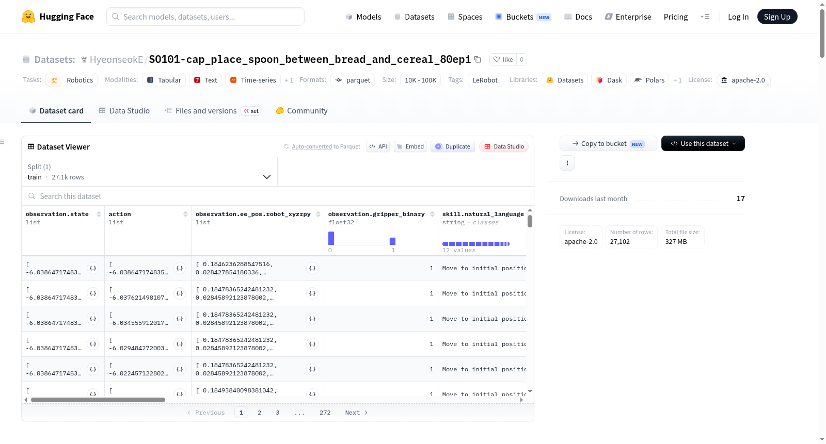Viewport: 826px width, 444px height.
Task: Show the +1 more modalities
Action: pyautogui.click(x=289, y=80)
